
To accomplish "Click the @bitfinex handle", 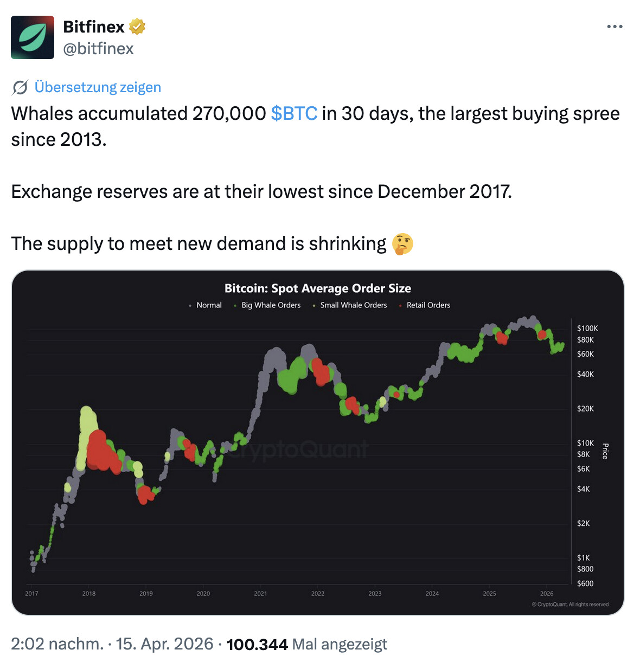I will coord(98,49).
